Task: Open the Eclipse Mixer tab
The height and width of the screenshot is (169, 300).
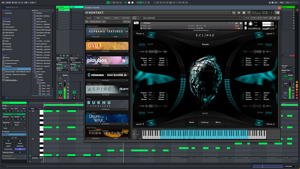Action: 218,122
